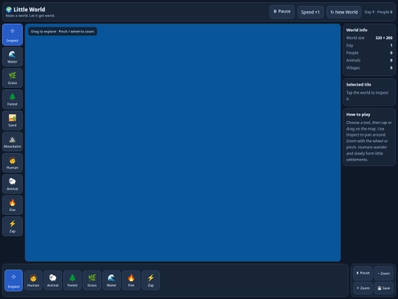Change the Speed ×1 setting
Screen dimensions: 398x299
coord(310,13)
